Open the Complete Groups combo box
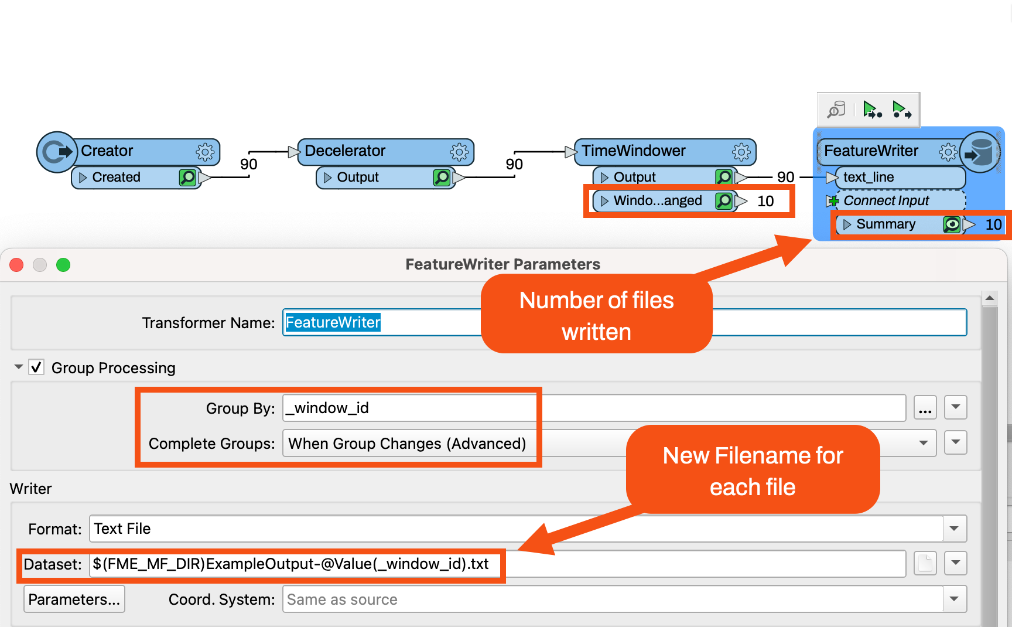Image resolution: width=1012 pixels, height=627 pixels. click(x=609, y=443)
